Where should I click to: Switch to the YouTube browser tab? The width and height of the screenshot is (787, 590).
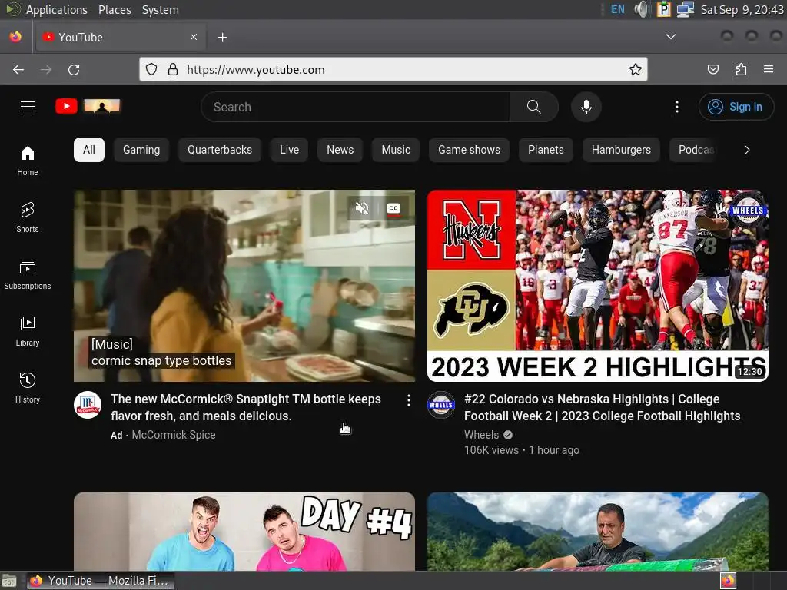click(x=121, y=37)
